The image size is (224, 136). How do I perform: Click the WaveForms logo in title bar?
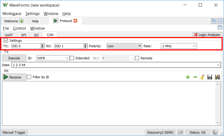click(x=5, y=5)
